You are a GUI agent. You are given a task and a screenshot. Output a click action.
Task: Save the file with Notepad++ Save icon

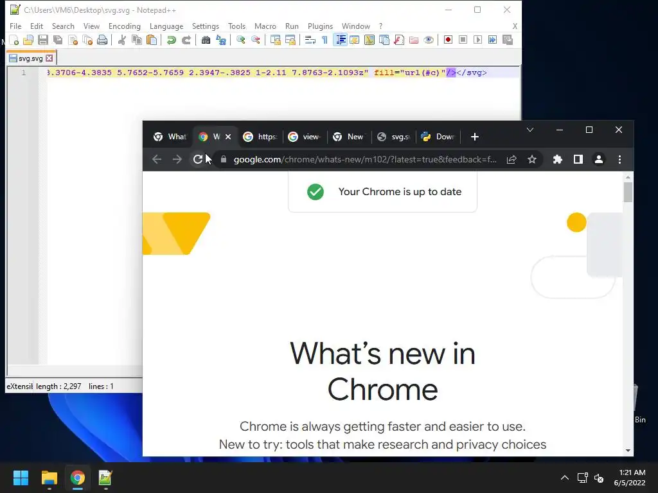click(43, 40)
